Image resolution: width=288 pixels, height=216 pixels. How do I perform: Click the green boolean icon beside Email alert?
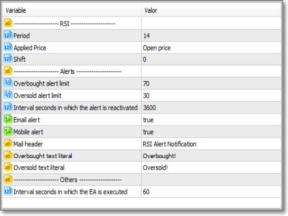point(8,120)
